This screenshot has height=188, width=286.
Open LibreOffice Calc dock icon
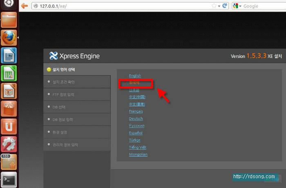tap(9, 73)
